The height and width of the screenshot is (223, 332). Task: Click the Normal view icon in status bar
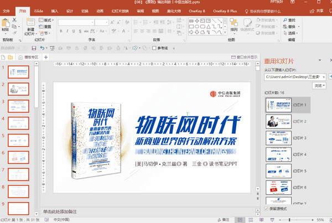click(240, 220)
